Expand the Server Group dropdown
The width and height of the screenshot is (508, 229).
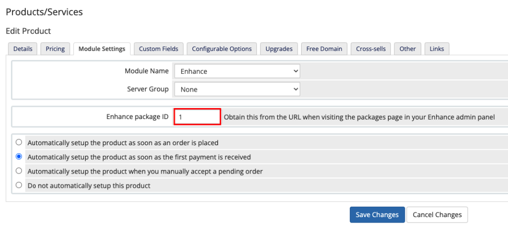(x=237, y=89)
